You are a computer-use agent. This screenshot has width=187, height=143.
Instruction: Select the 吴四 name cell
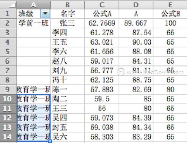coord(67,118)
